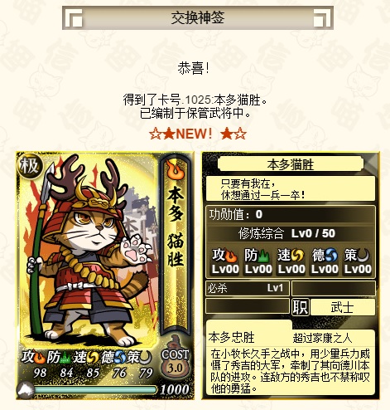Viewport: 390px width, 410px height.
Task: Click the 极 rarity badge on card
Action: [x=30, y=166]
